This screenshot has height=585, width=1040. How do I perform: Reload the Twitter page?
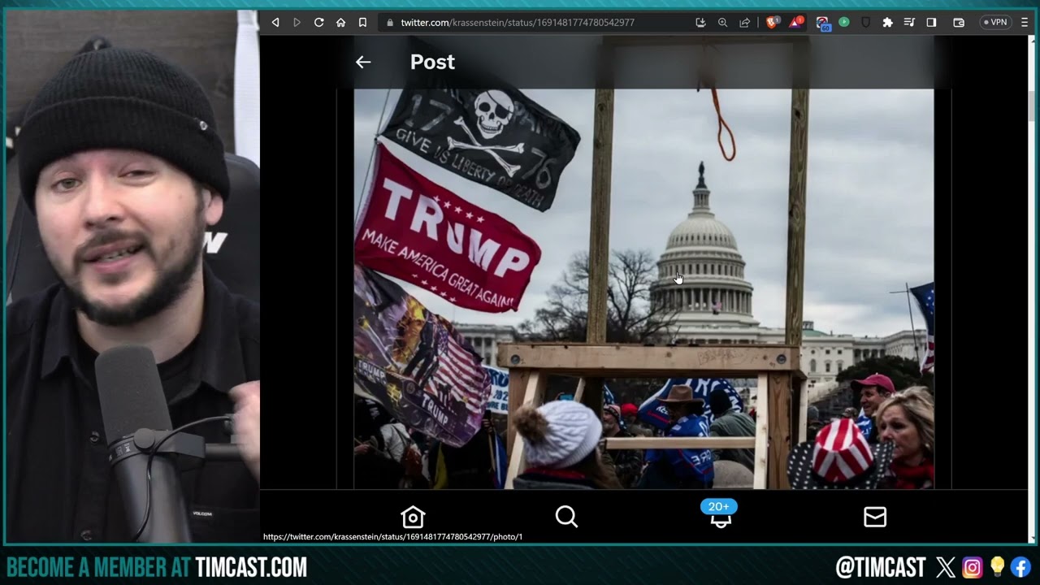tap(318, 23)
